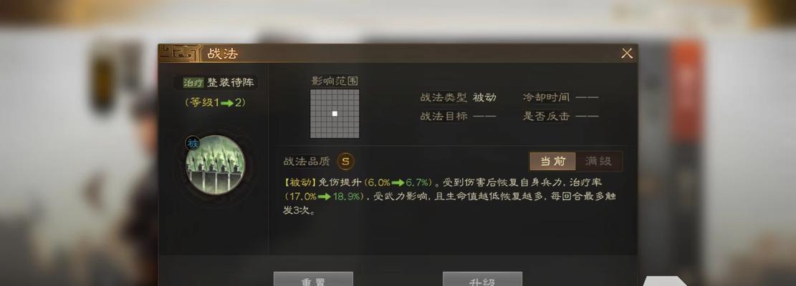
Task: Click the 重置 button
Action: [313, 280]
